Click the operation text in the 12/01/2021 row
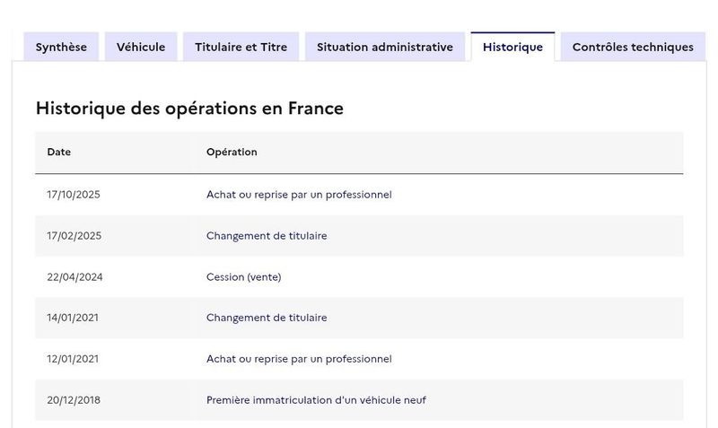 (x=299, y=359)
